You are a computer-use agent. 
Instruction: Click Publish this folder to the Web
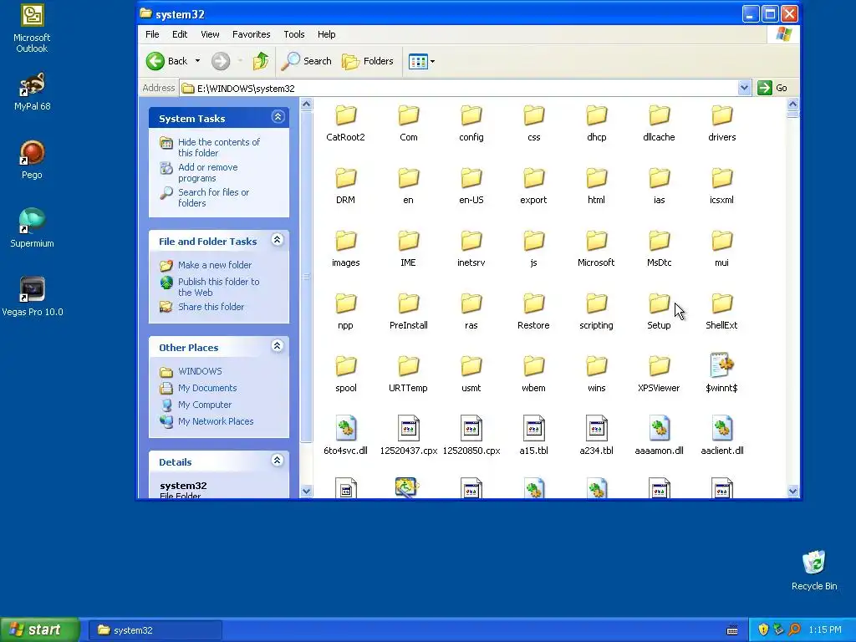[218, 288]
